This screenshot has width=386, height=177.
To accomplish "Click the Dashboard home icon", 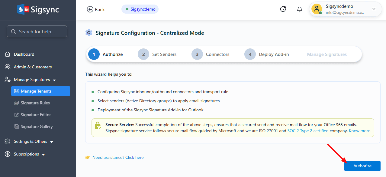I will (8, 54).
